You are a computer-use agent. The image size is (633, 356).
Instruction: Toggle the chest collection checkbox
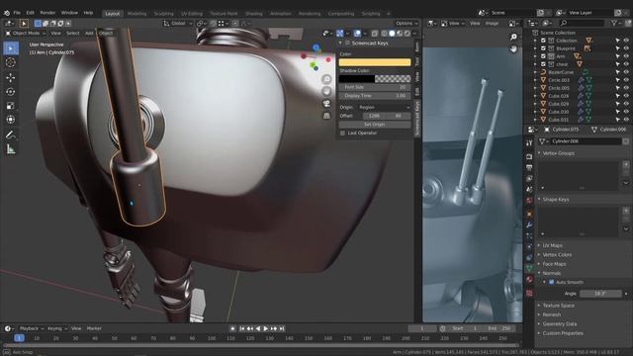pyautogui.click(x=543, y=64)
